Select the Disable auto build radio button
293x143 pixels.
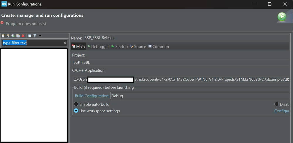coord(277,104)
